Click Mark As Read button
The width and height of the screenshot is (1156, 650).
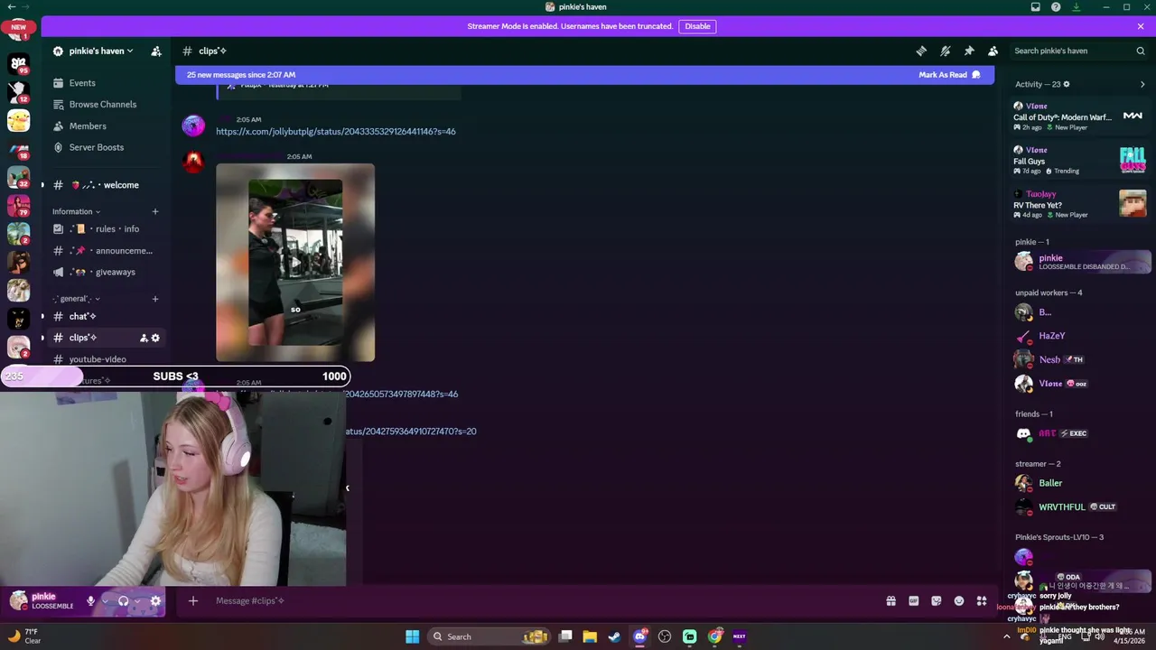949,75
